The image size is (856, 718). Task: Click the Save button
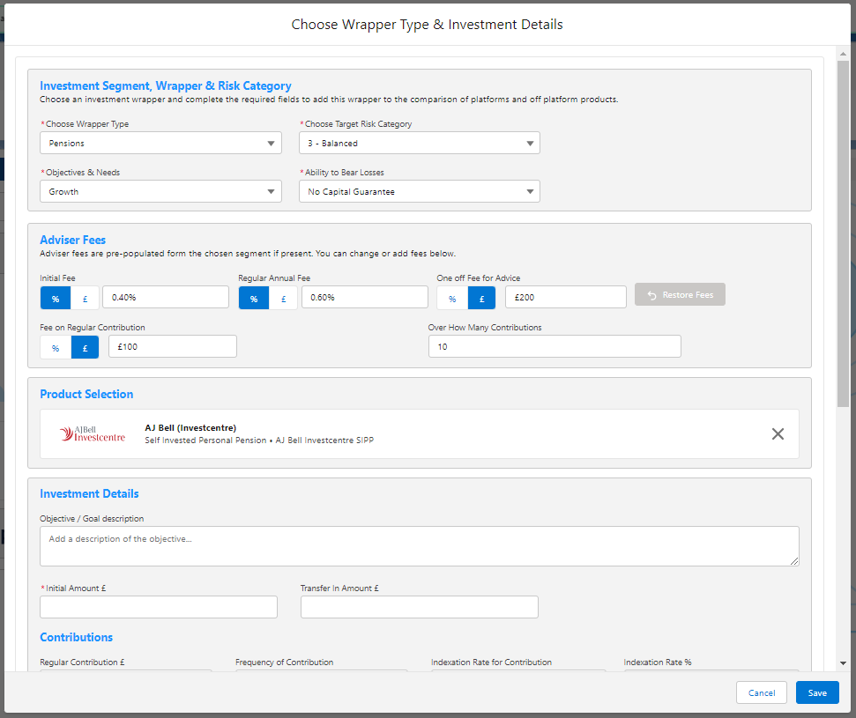816,693
